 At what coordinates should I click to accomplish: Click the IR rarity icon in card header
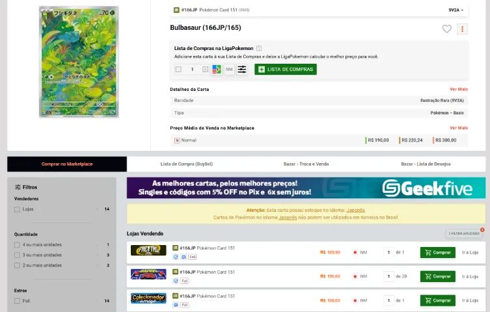tap(176, 10)
